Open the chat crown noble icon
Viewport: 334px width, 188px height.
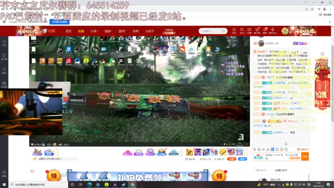pos(268,150)
